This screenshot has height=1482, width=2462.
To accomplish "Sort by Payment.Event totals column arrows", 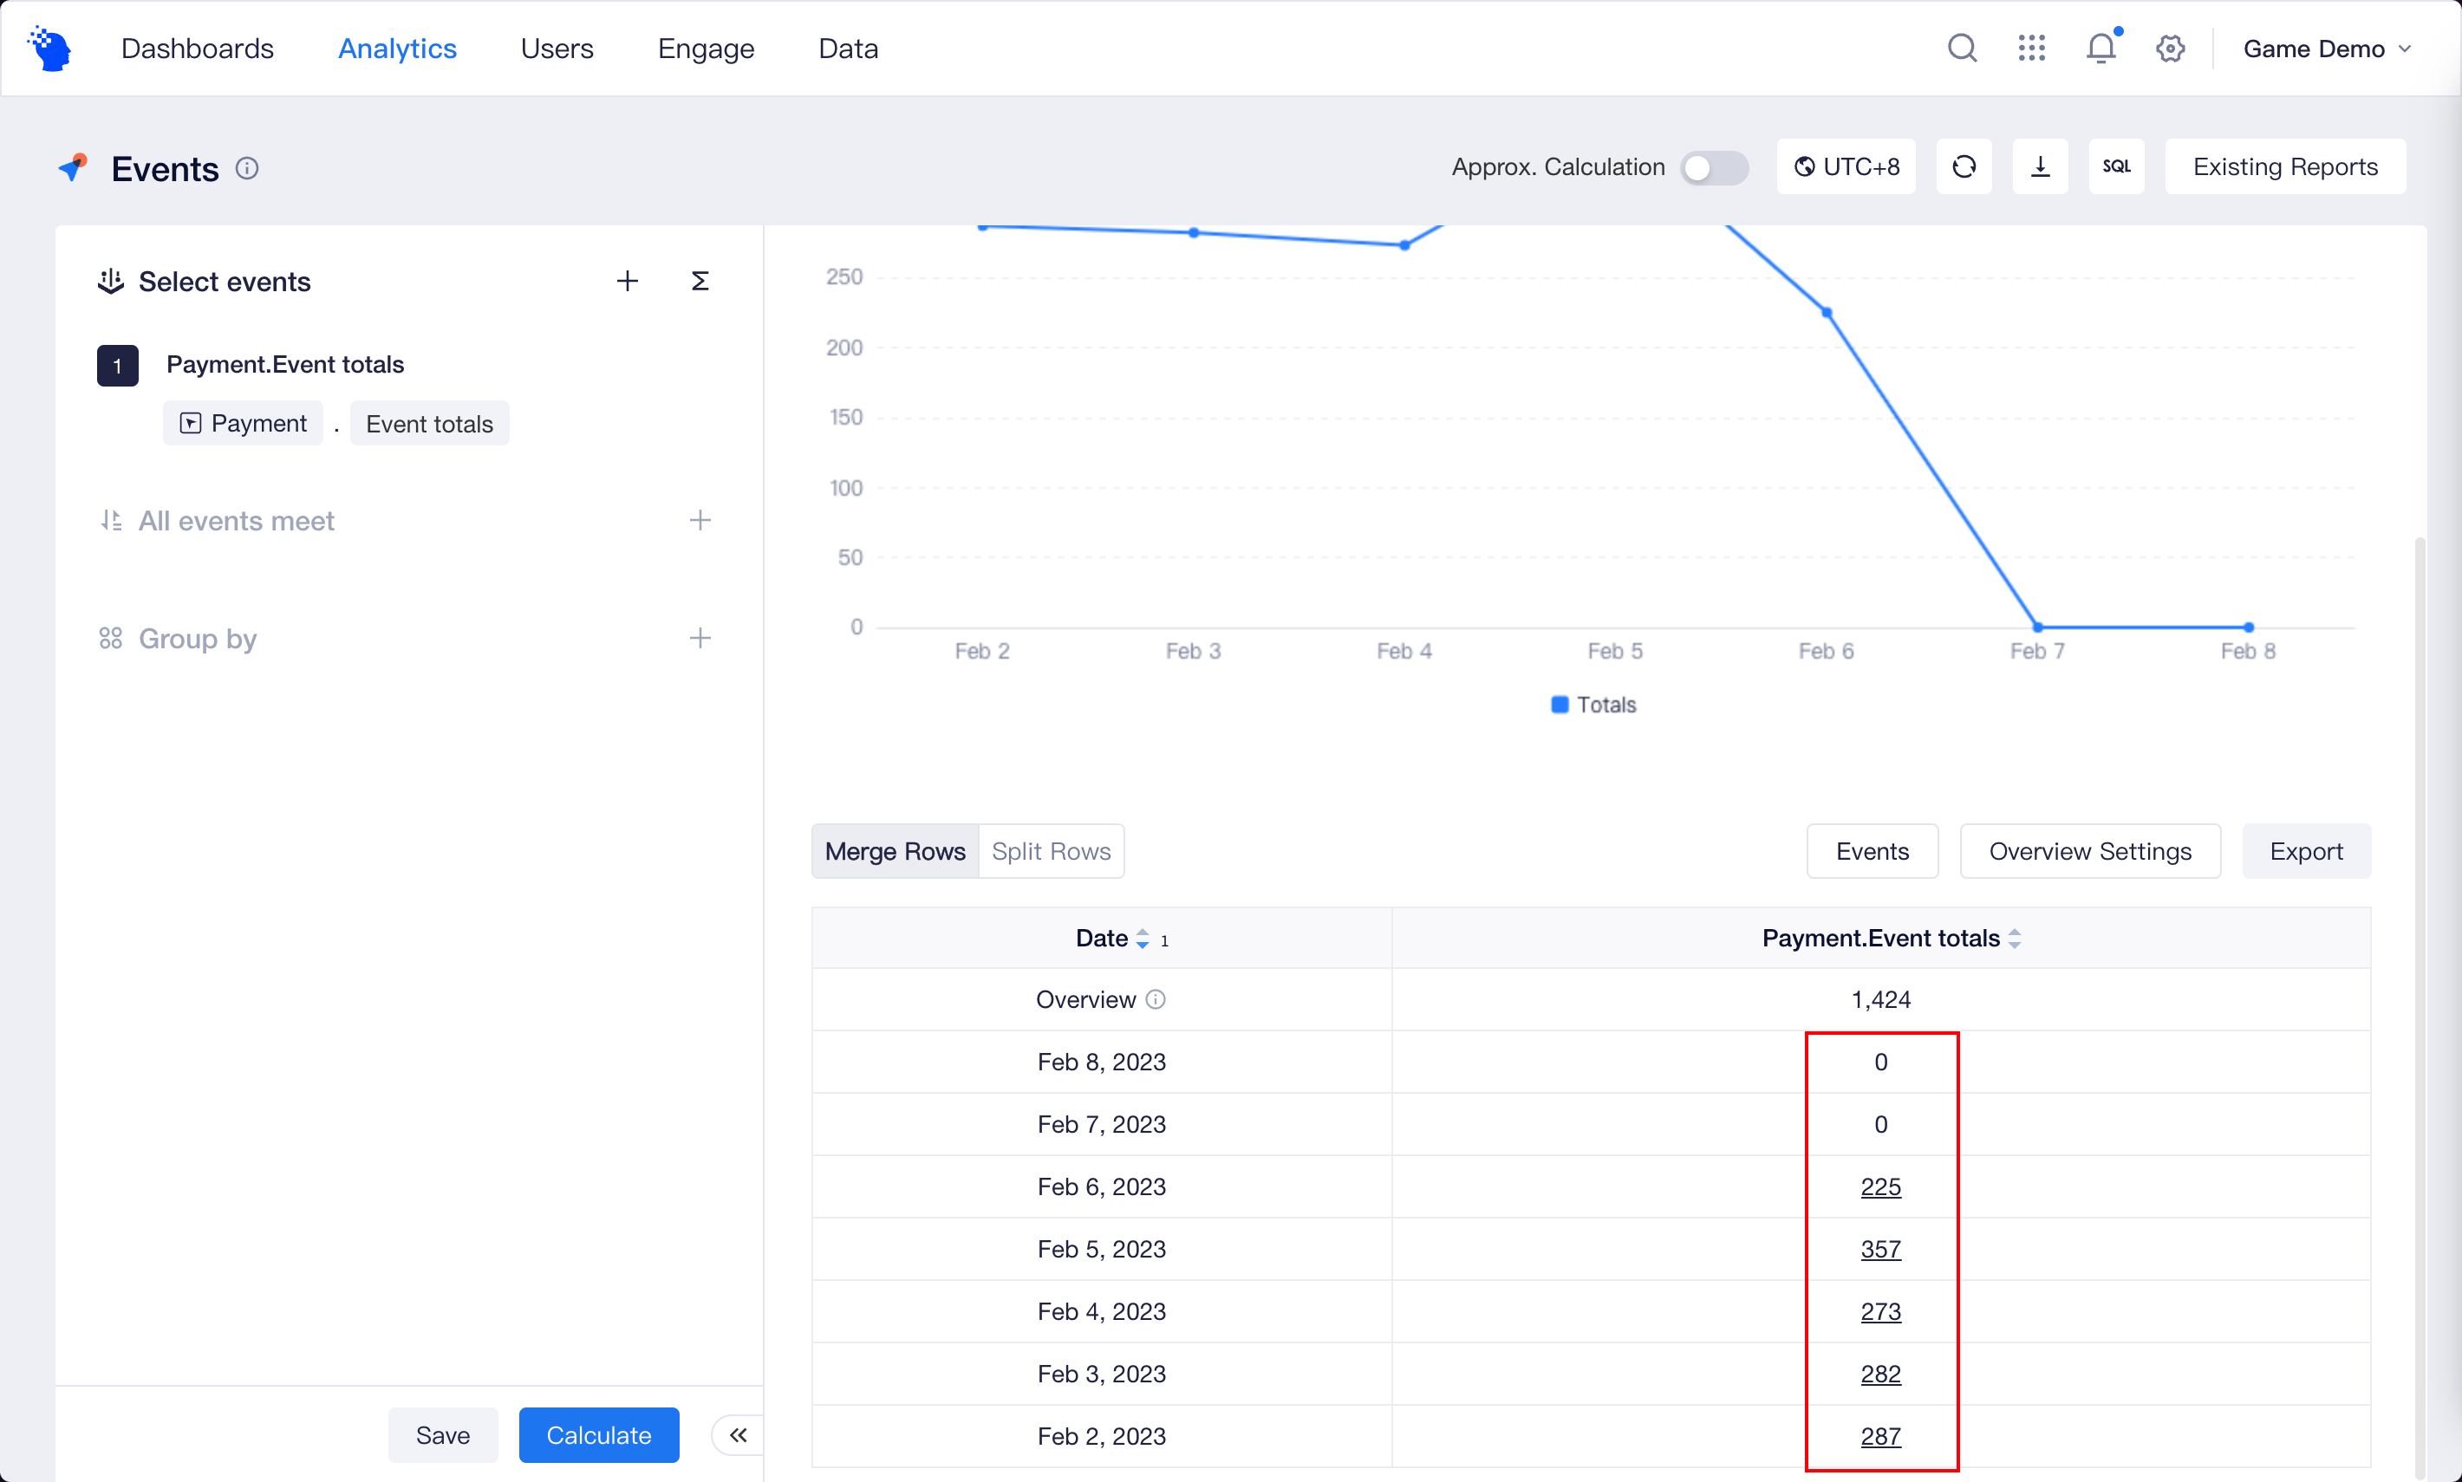I will tap(2015, 939).
